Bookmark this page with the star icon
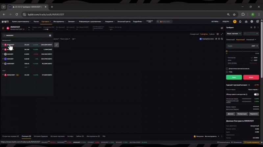263x147 pixels. tap(234, 14)
